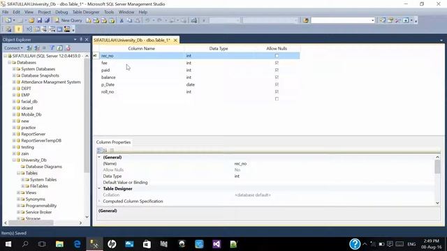Viewport: 447px width, 251px height.
Task: Open the search combo box dropdown in toolbar
Action: coord(372,20)
